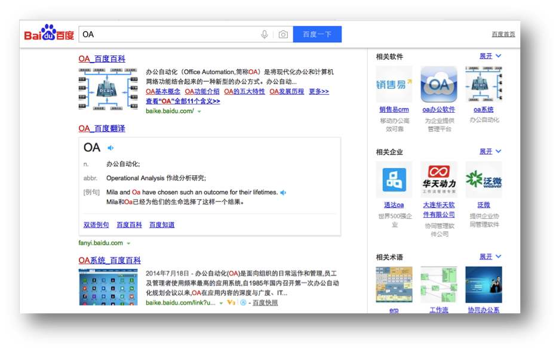559x352 pixels.
Task: Go to 百度首页 link
Action: pyautogui.click(x=503, y=34)
